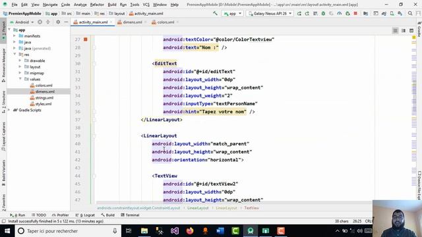Image resolution: width=422 pixels, height=237 pixels.
Task: Open Firefox from taskbar
Action: (190, 231)
